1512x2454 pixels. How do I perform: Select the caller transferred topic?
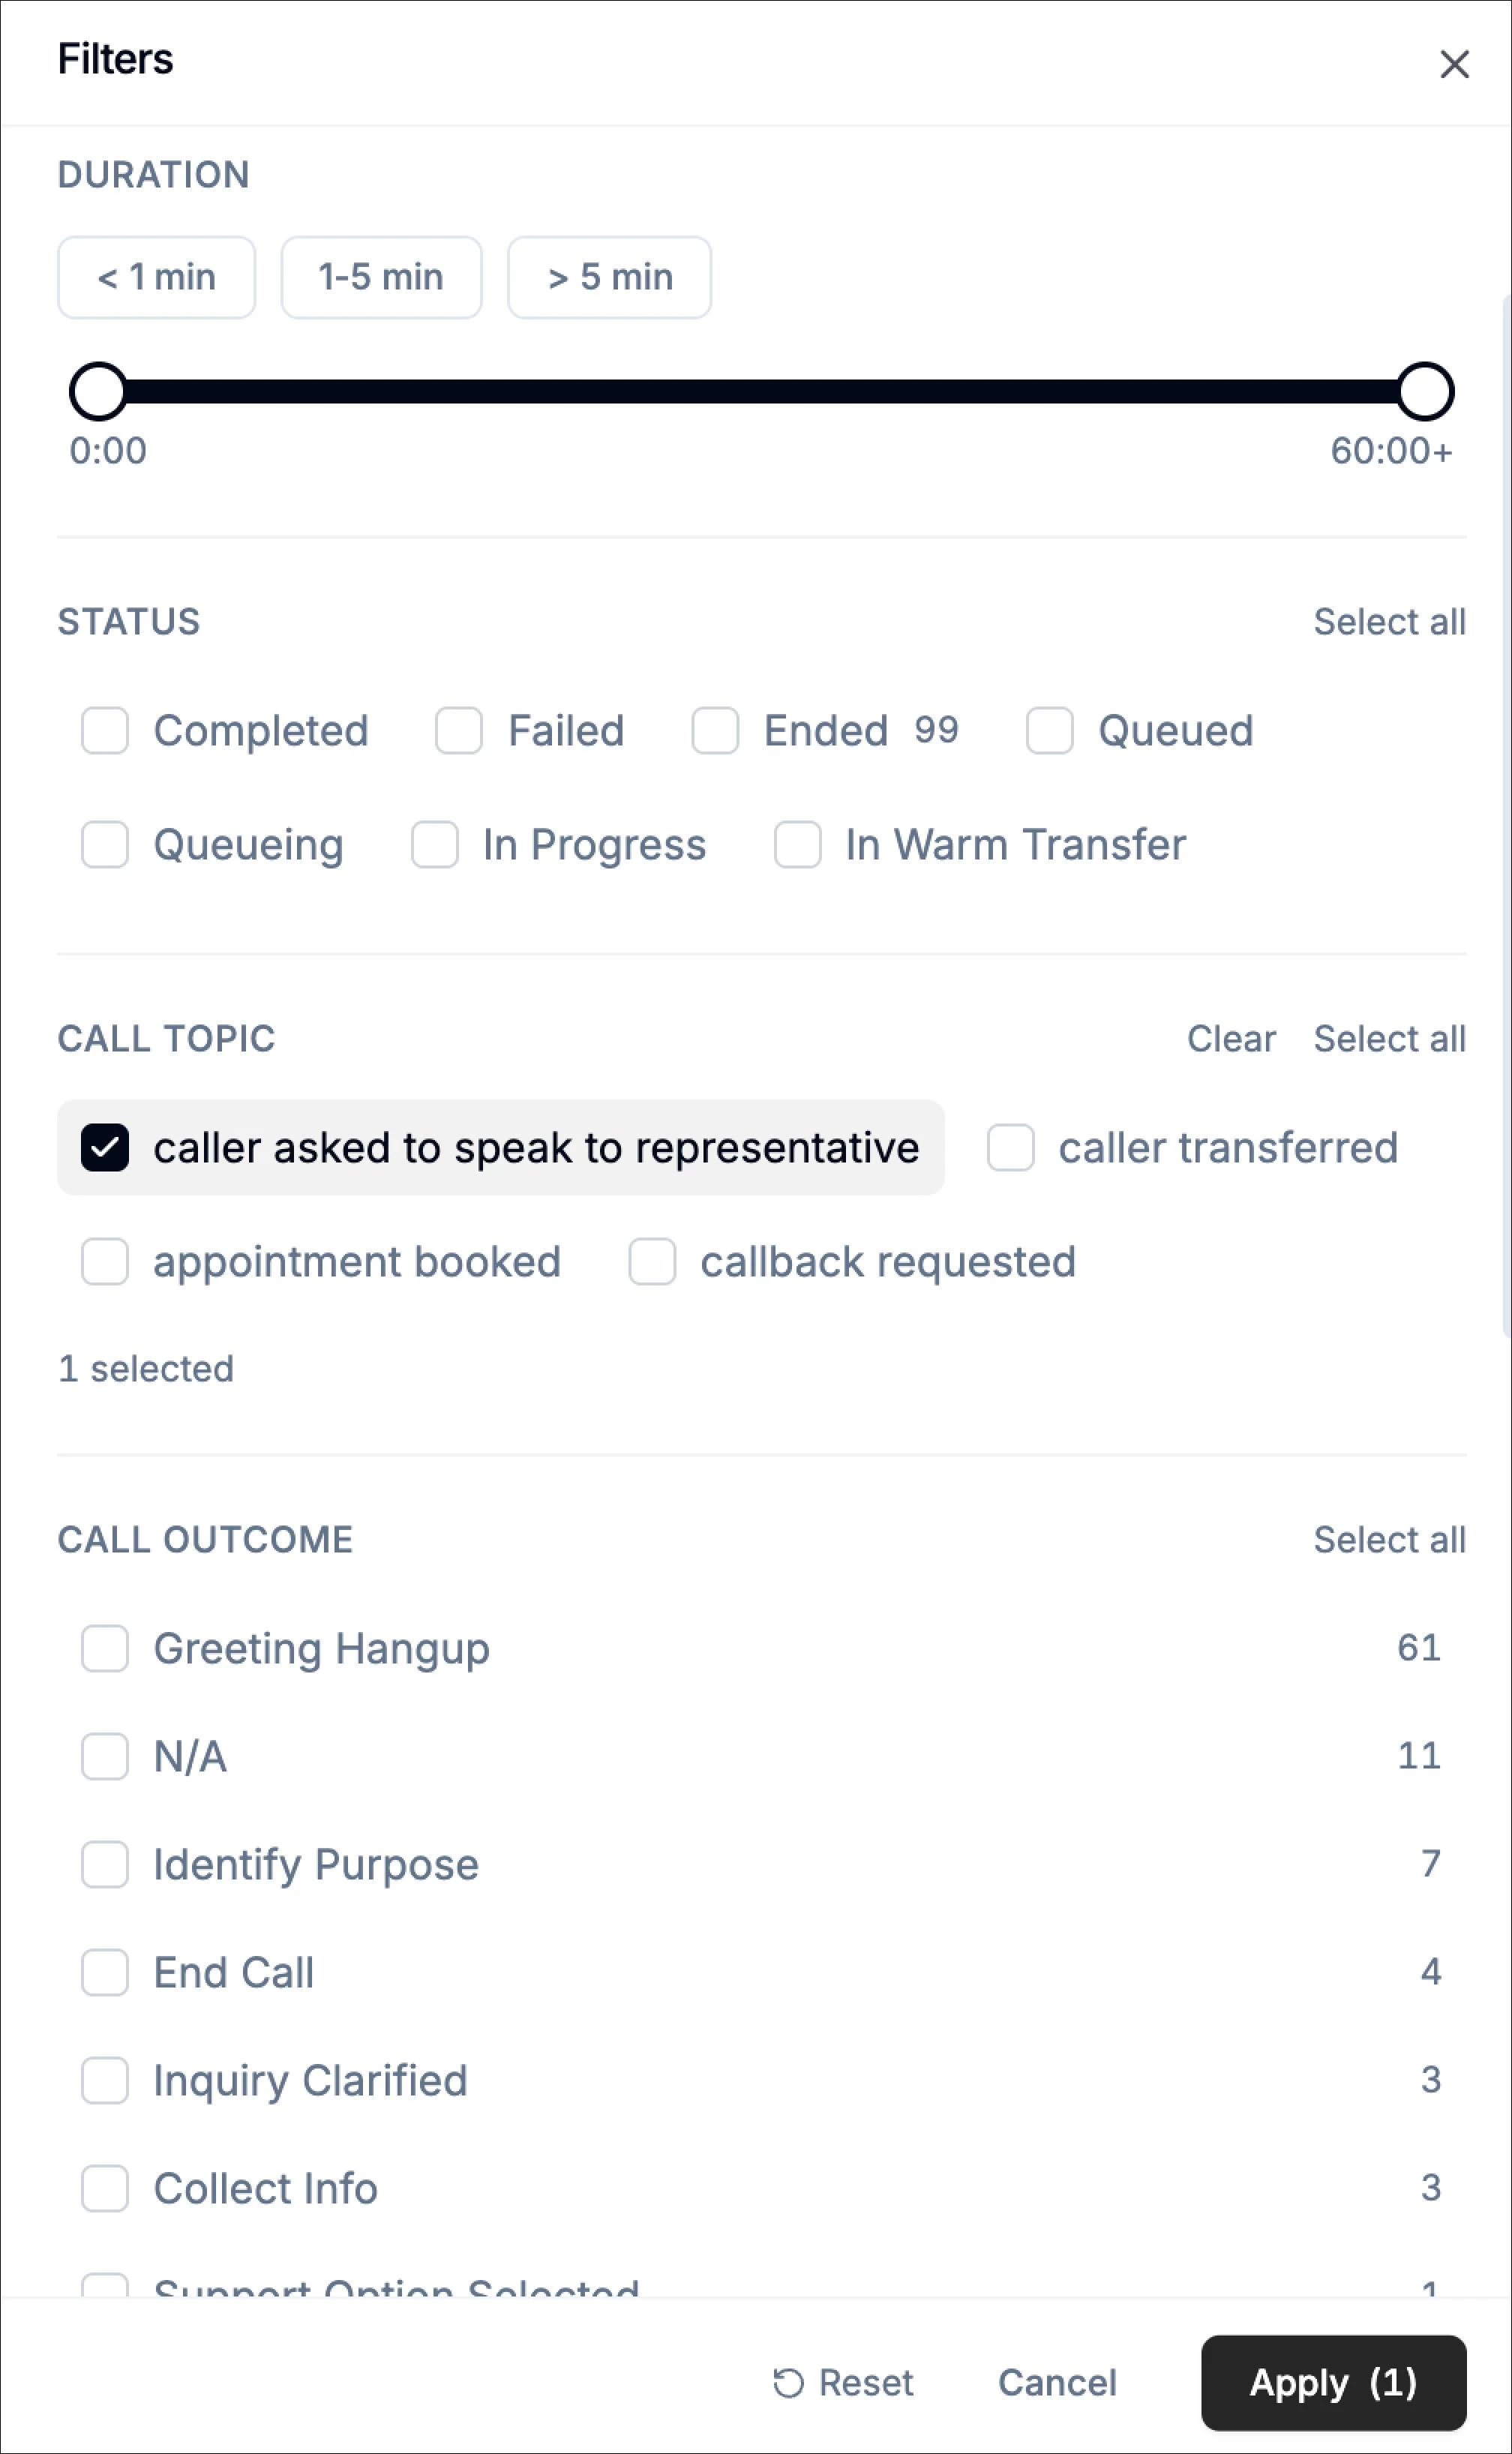pyautogui.click(x=1010, y=1148)
